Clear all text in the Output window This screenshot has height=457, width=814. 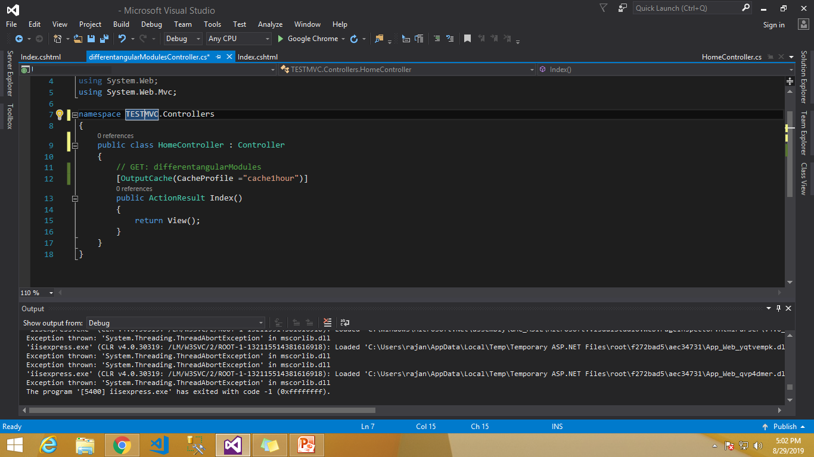click(x=327, y=322)
